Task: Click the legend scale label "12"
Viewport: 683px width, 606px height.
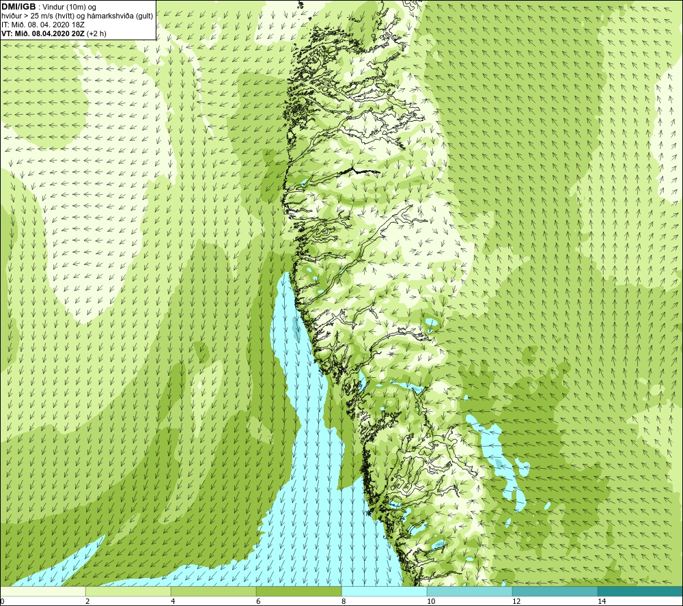Action: click(516, 601)
